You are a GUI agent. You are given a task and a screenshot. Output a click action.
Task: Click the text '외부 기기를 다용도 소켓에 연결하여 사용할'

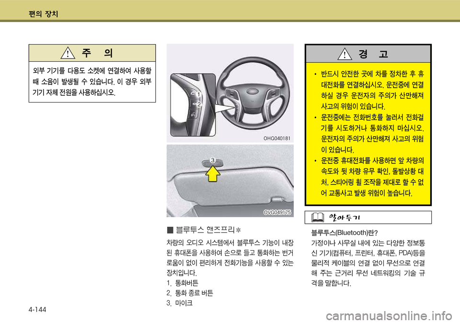pyautogui.click(x=92, y=71)
